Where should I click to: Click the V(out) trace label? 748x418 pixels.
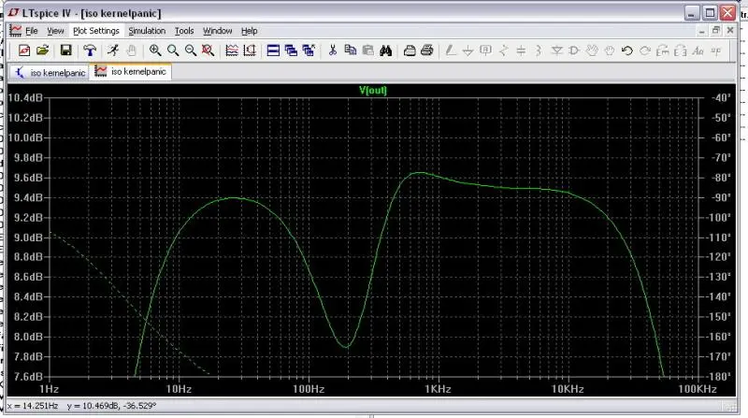(x=373, y=91)
